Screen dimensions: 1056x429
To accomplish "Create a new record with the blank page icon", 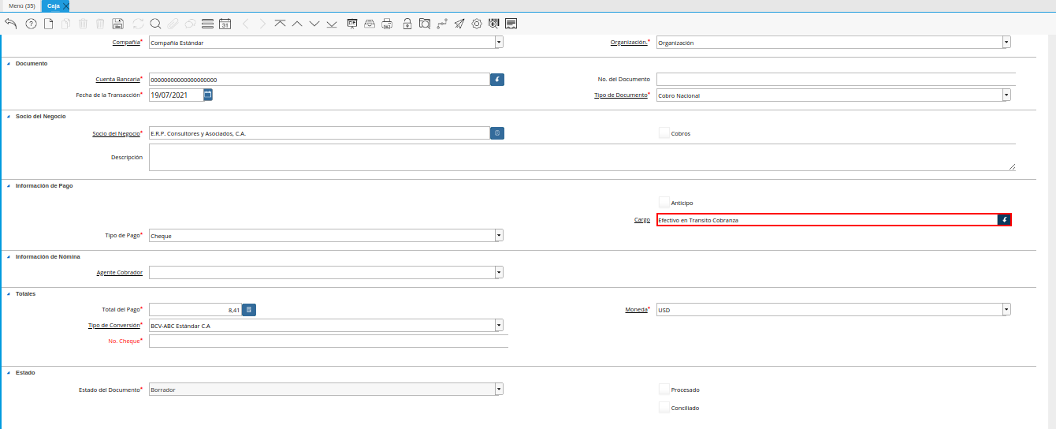I will tap(49, 24).
